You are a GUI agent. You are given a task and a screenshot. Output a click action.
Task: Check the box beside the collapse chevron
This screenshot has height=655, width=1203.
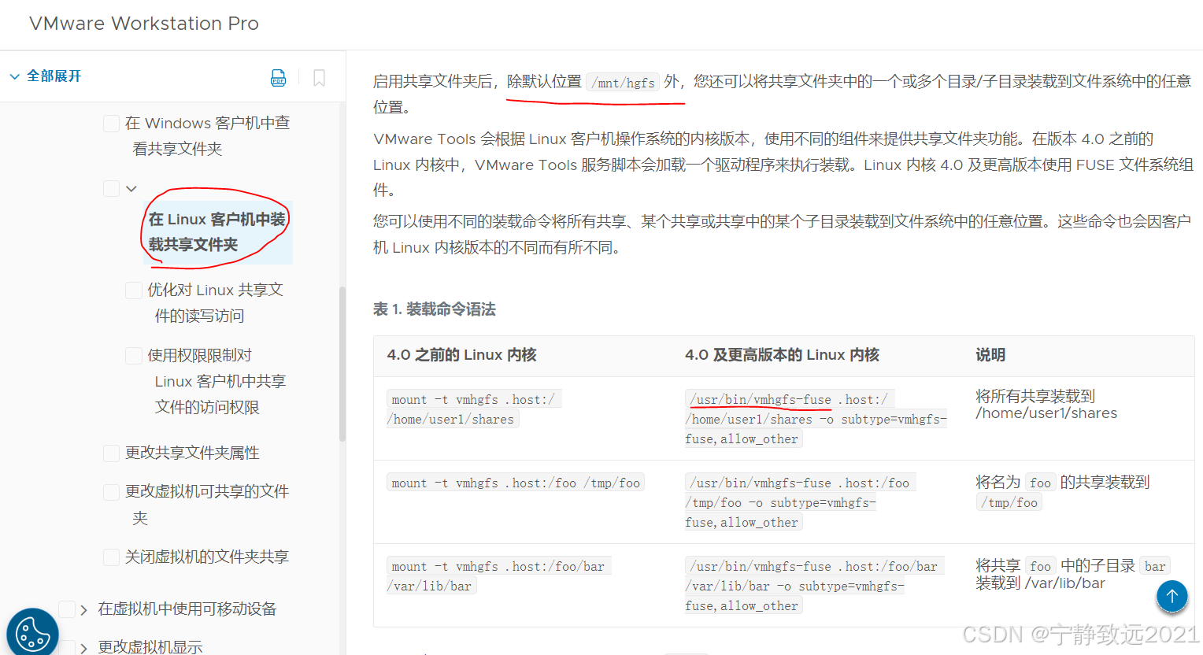click(112, 188)
